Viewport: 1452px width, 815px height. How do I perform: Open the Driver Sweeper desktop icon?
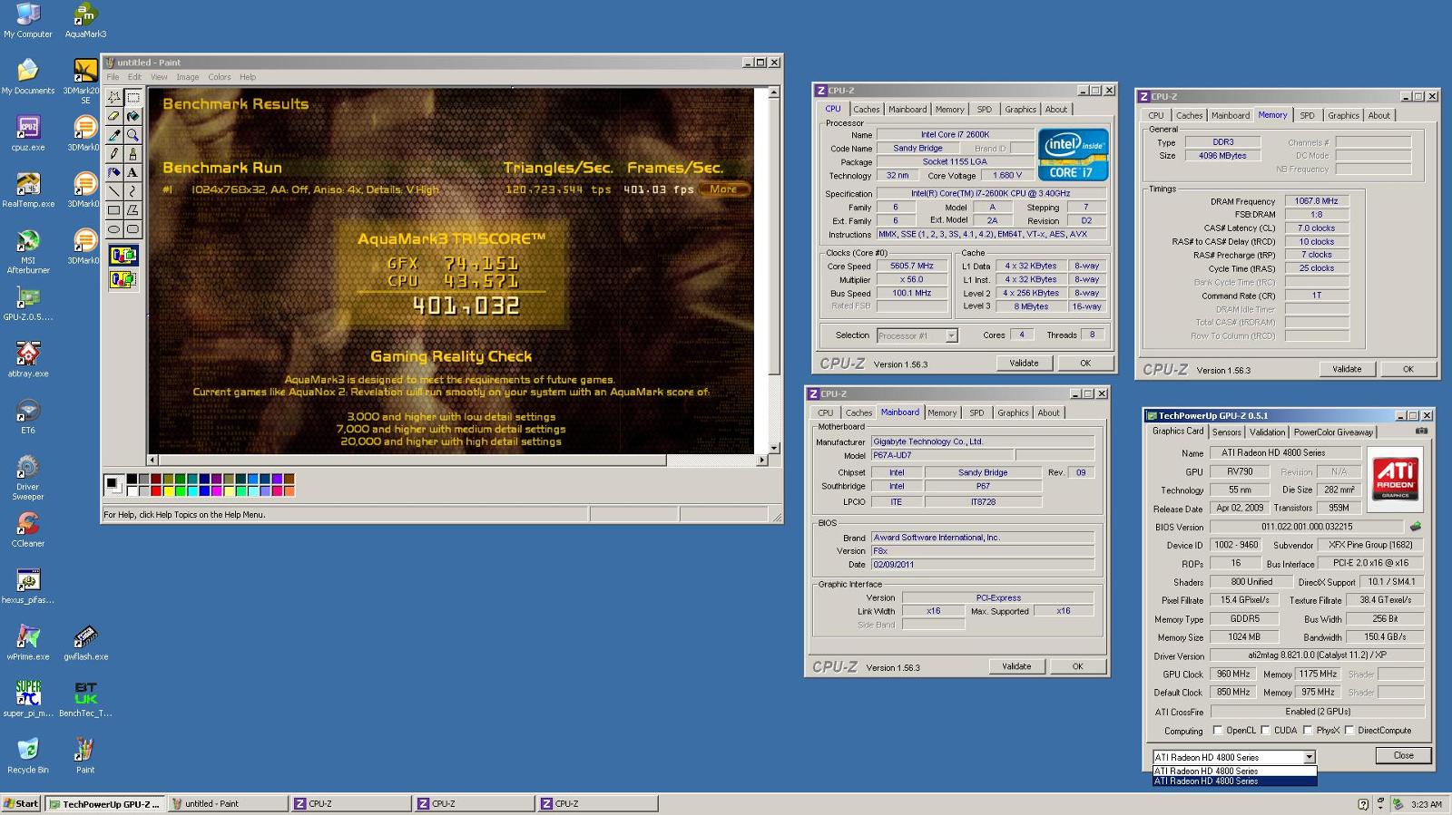click(28, 477)
